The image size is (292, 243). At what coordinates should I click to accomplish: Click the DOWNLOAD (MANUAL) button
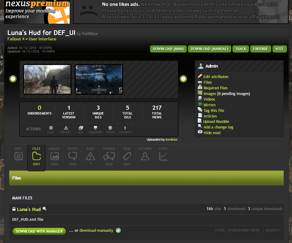[x=210, y=49]
